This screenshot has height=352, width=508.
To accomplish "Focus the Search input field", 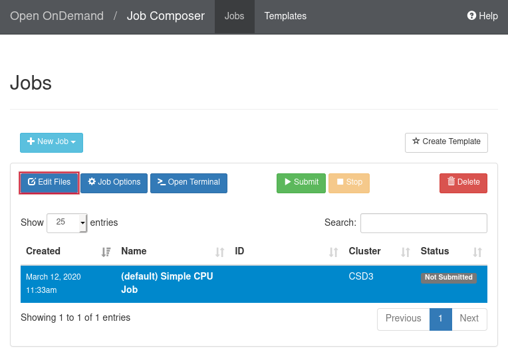I will coord(424,223).
